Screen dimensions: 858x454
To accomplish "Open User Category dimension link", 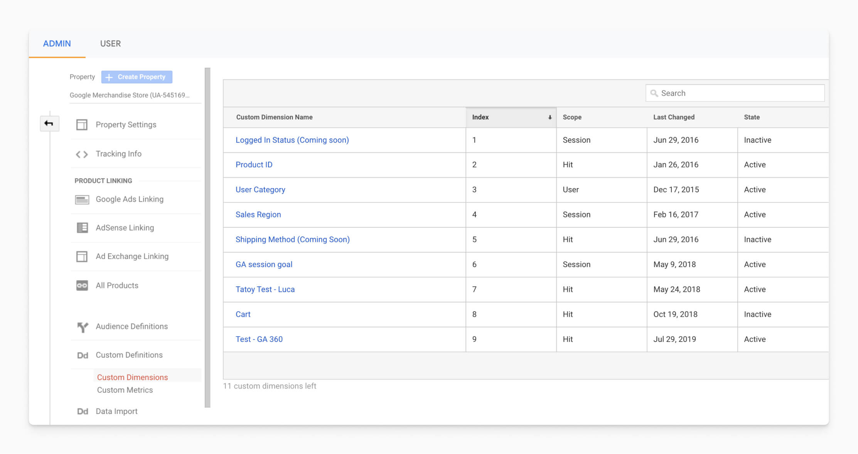I will [x=260, y=190].
